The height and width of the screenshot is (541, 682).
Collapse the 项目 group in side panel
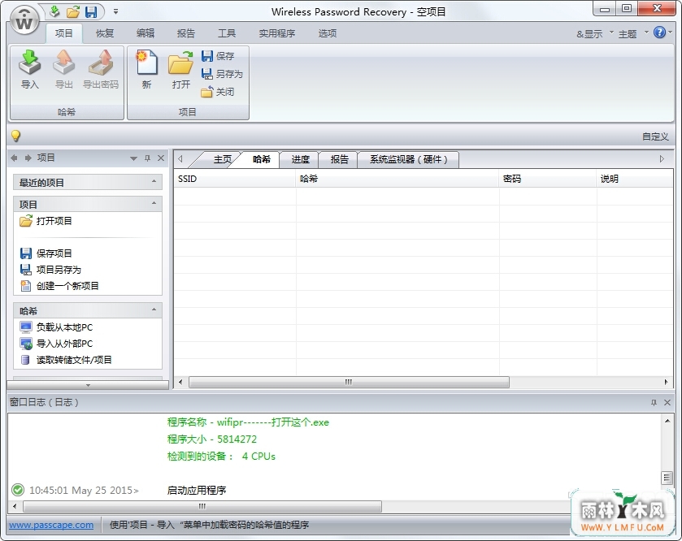coord(154,203)
